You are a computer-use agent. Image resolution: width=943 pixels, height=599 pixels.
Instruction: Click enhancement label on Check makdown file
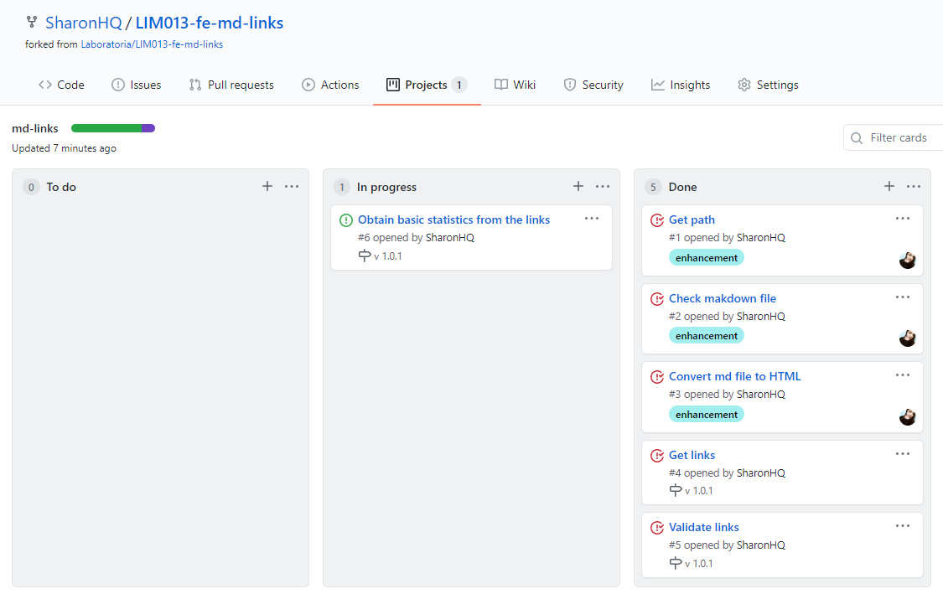pyautogui.click(x=707, y=336)
